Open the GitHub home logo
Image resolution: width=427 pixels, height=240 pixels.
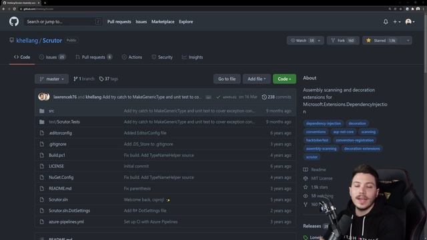pos(14,21)
